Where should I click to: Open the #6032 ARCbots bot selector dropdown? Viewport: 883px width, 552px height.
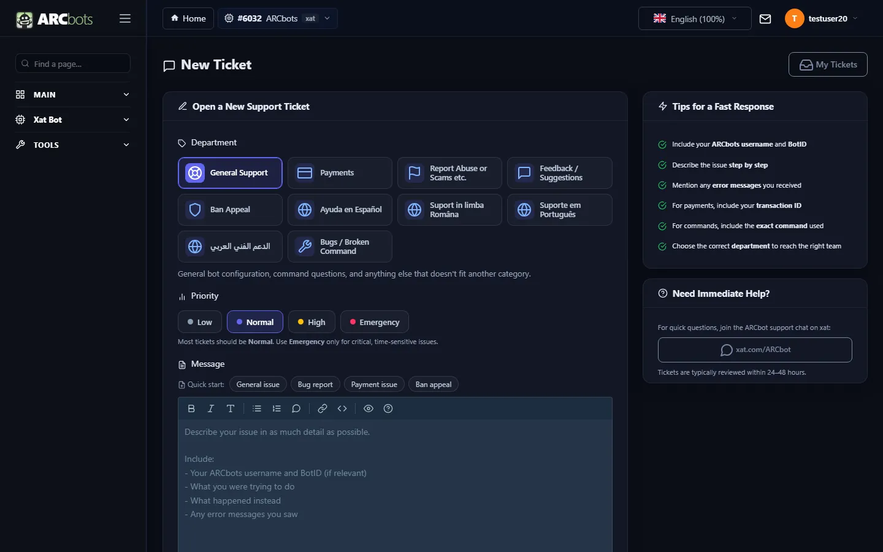[x=277, y=18]
